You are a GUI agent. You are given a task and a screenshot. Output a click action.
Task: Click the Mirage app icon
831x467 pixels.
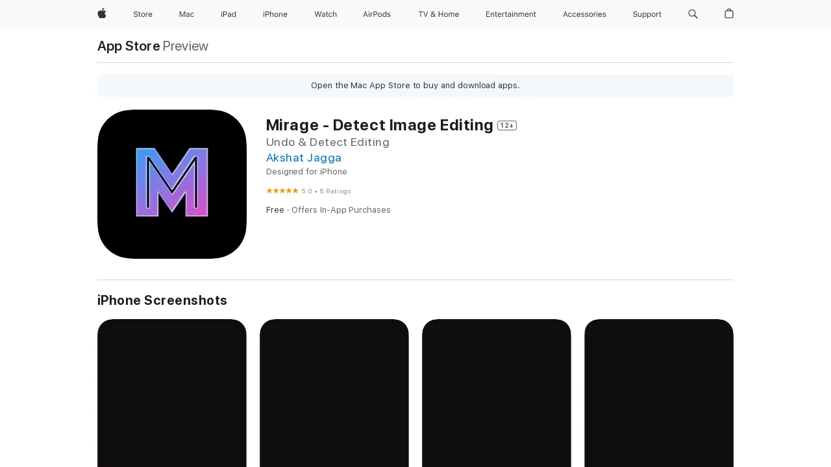pyautogui.click(x=171, y=184)
